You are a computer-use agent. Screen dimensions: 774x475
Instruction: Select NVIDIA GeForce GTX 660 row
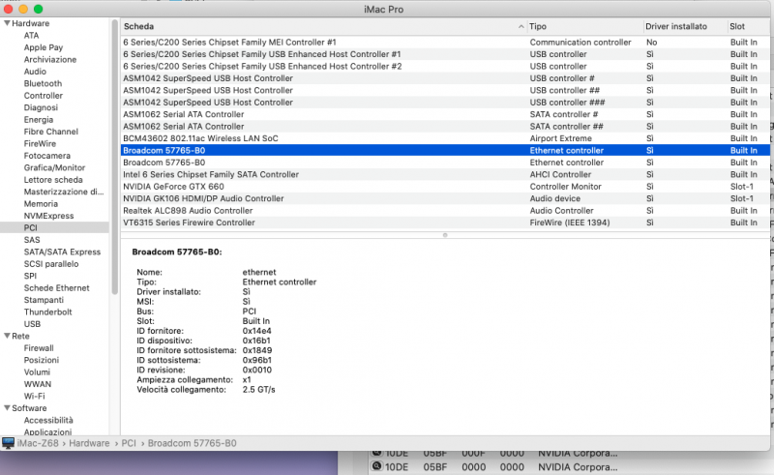445,187
